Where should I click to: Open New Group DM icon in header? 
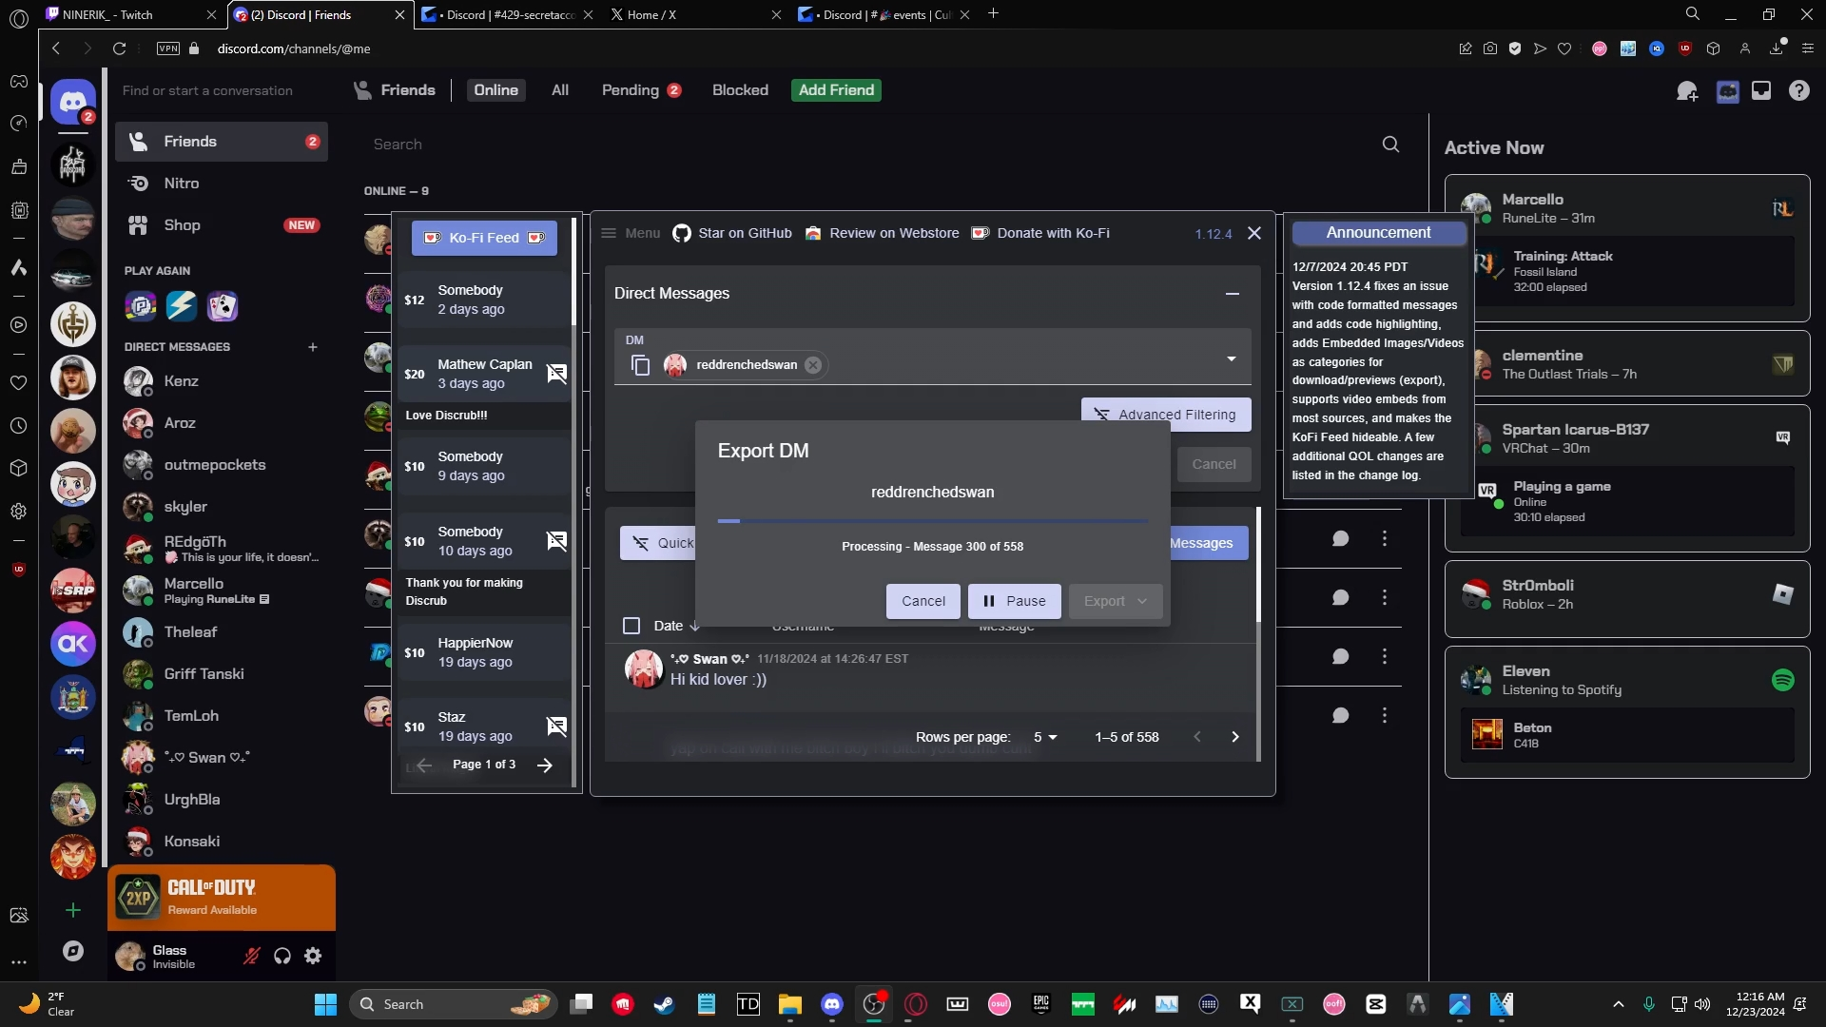point(1687,91)
